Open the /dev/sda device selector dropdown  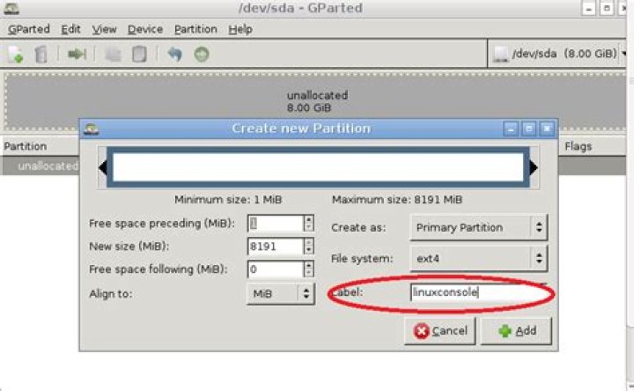pos(559,54)
